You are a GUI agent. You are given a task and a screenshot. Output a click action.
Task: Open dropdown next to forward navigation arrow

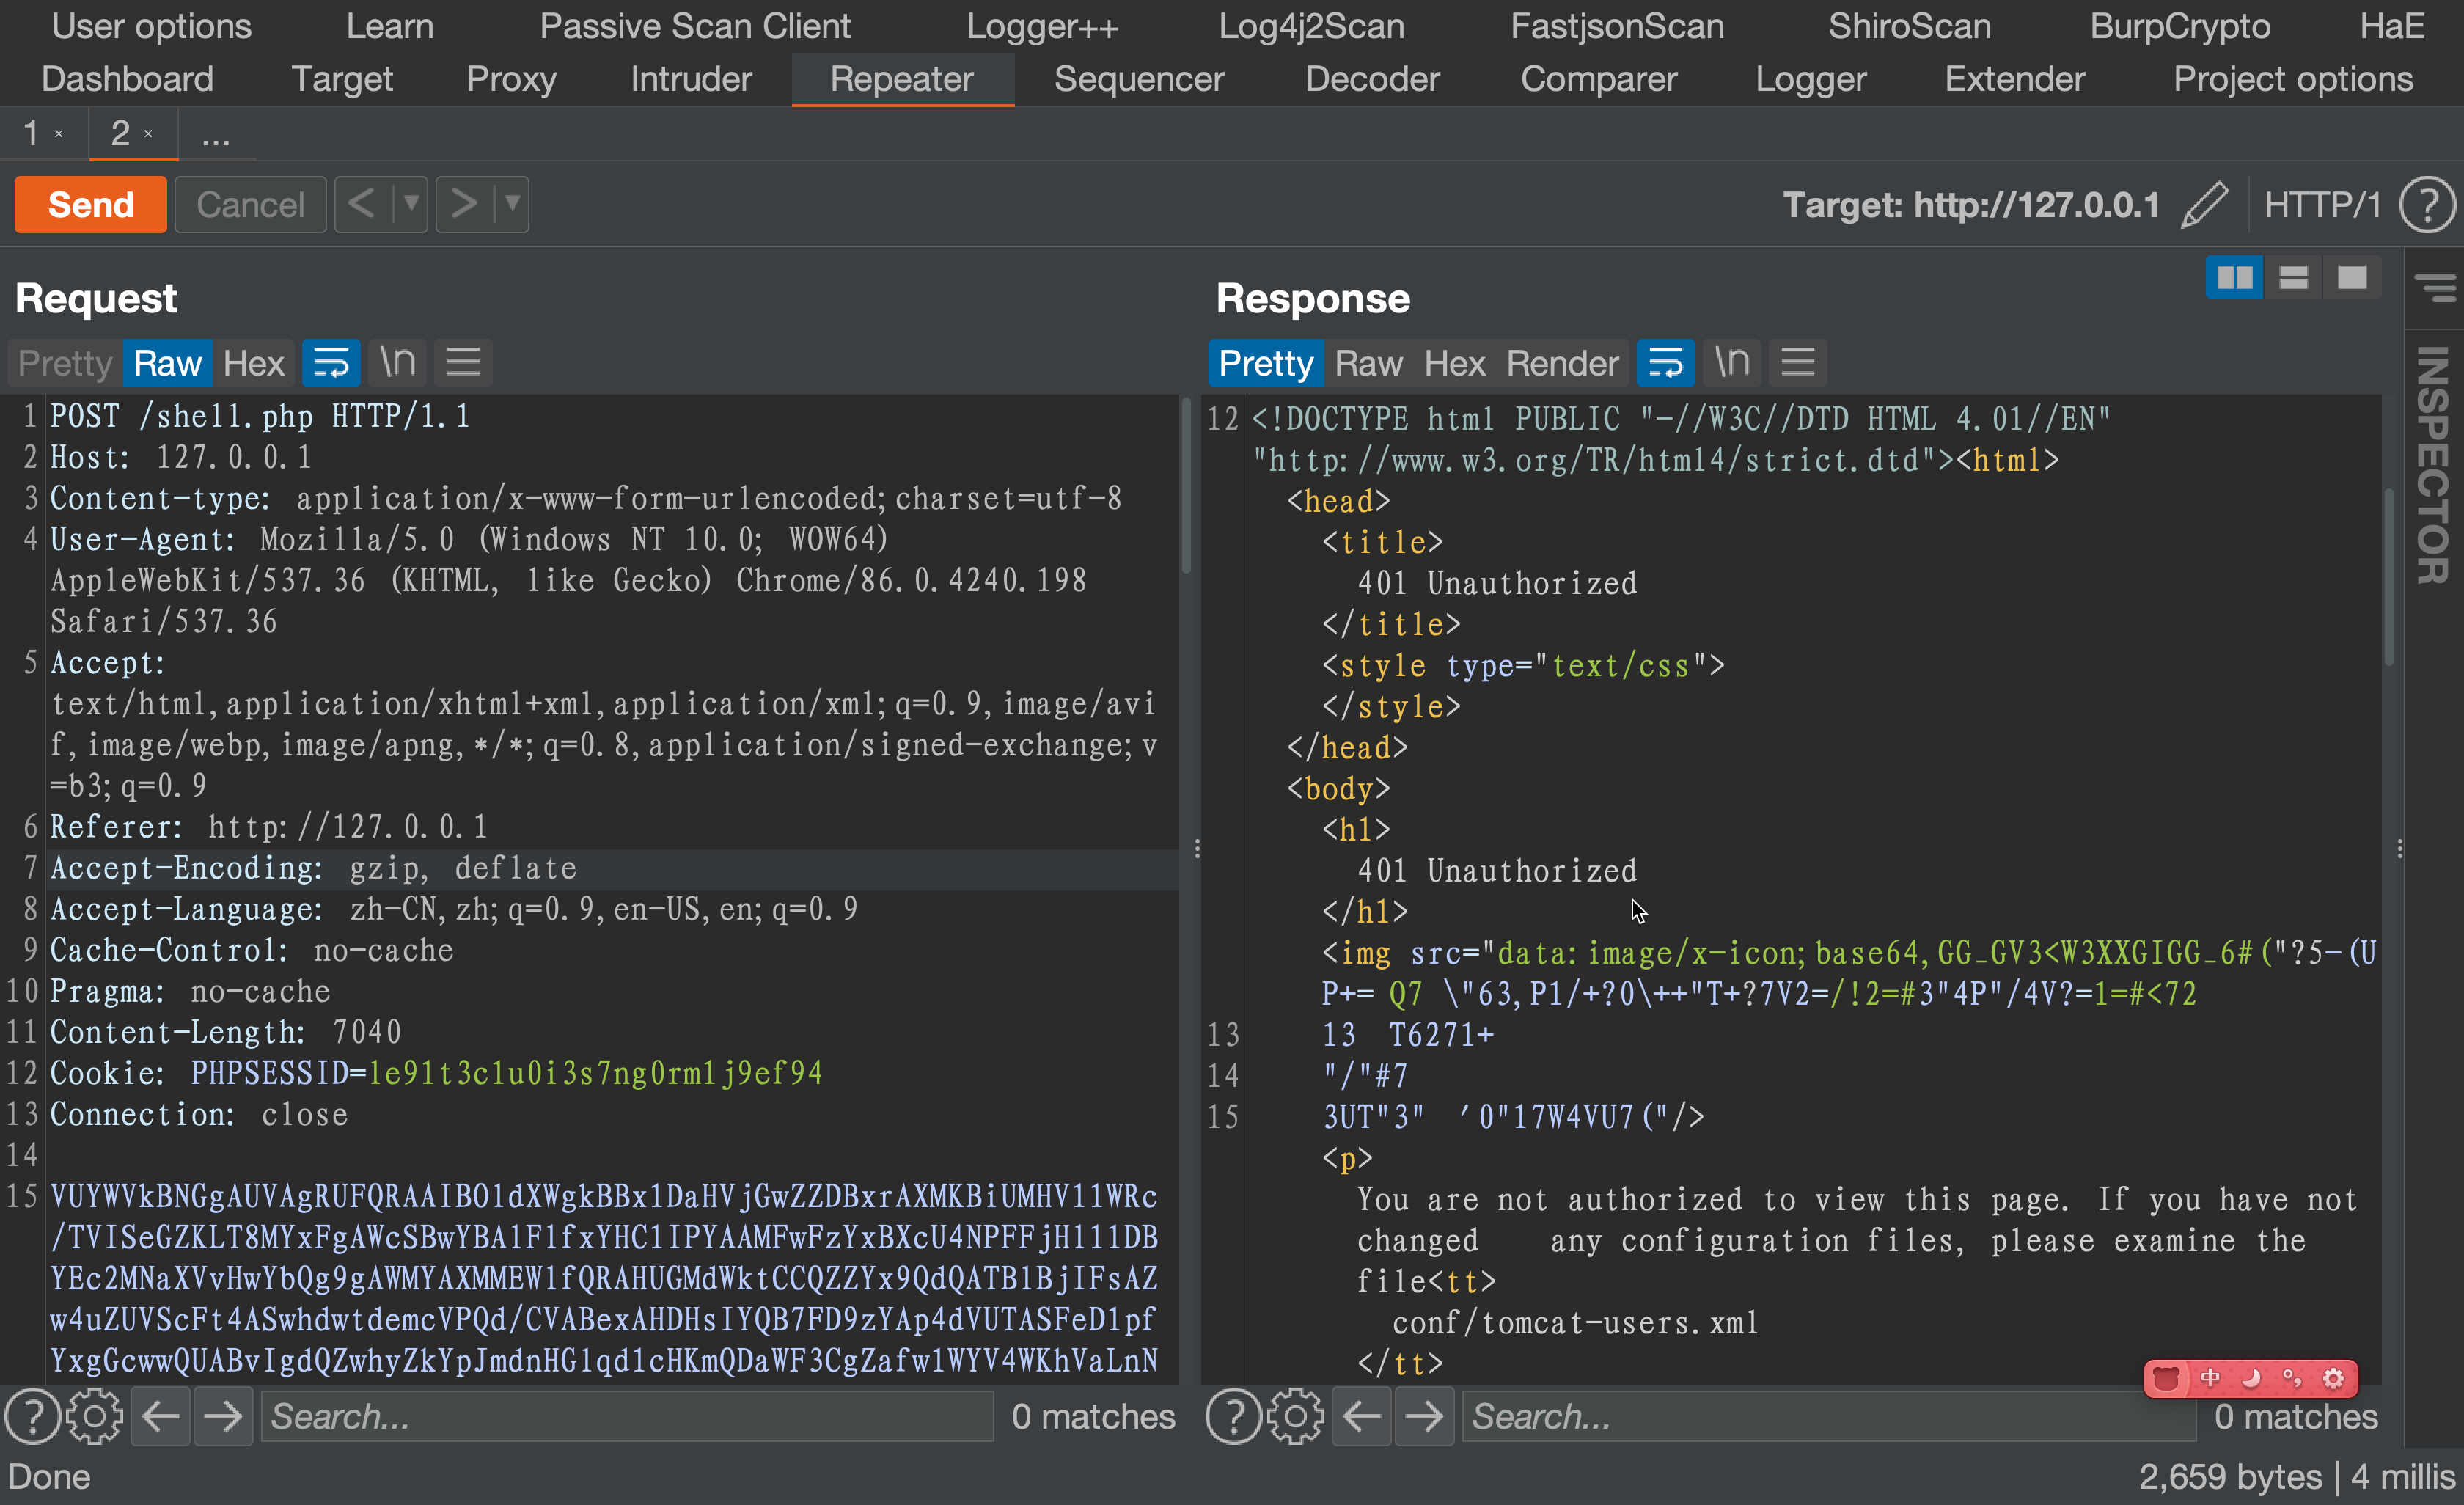[x=512, y=204]
